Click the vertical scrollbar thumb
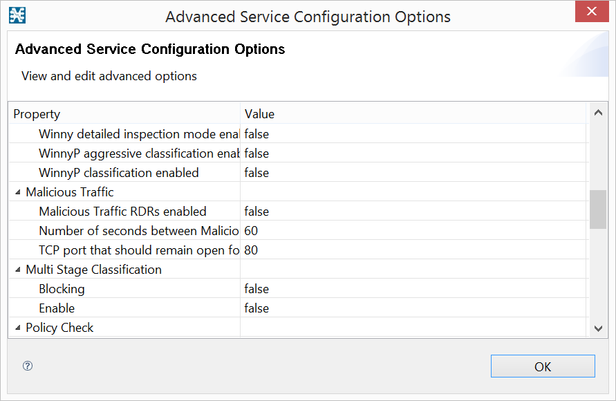616x401 pixels. tap(598, 209)
